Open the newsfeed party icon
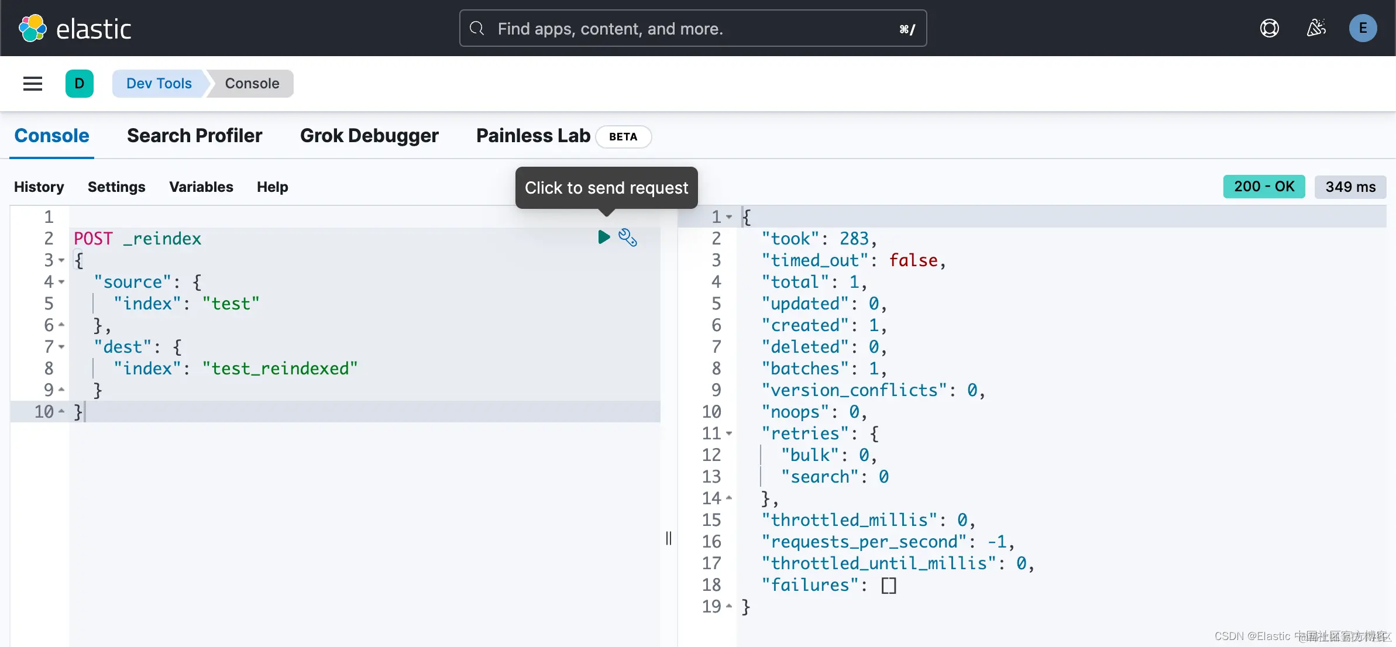The width and height of the screenshot is (1396, 647). 1316,28
